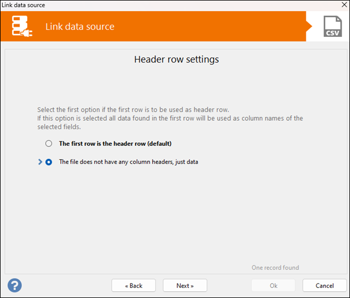Open help via the question mark icon

click(15, 285)
